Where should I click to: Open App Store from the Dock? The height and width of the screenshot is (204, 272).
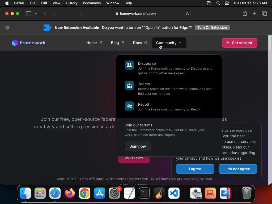(x=100, y=193)
